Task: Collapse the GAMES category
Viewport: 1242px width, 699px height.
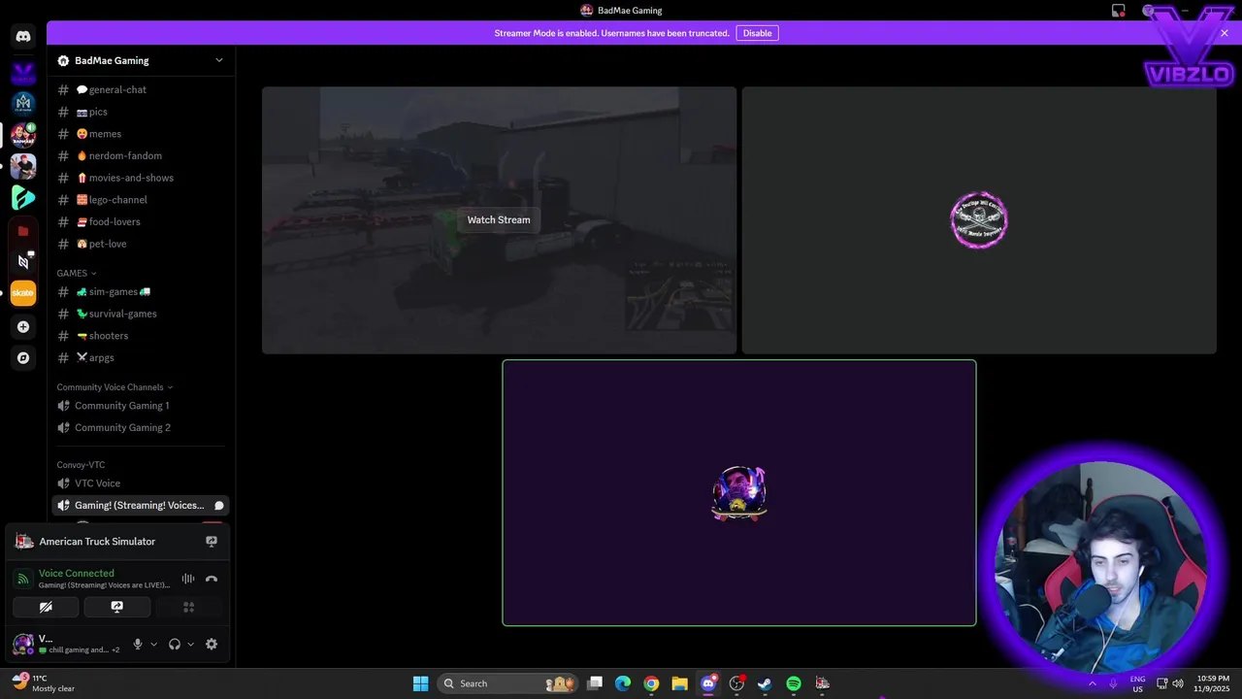Action: coord(76,273)
